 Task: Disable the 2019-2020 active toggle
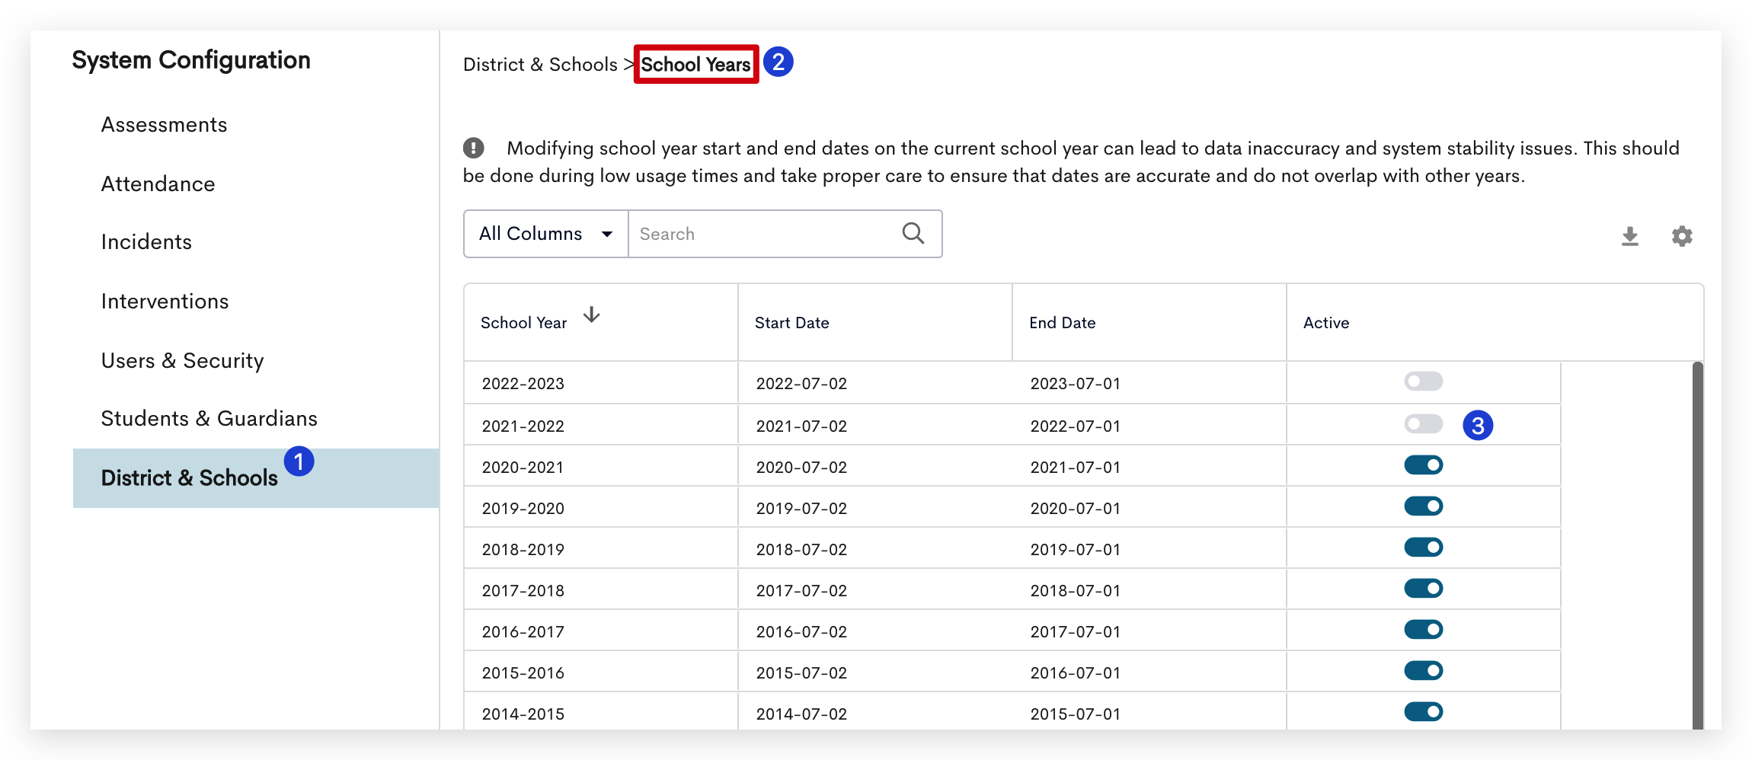pos(1424,506)
